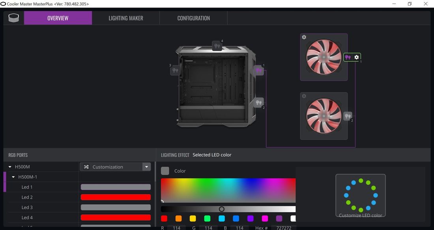
Task: Click the B value field
Action: pyautogui.click(x=240, y=228)
